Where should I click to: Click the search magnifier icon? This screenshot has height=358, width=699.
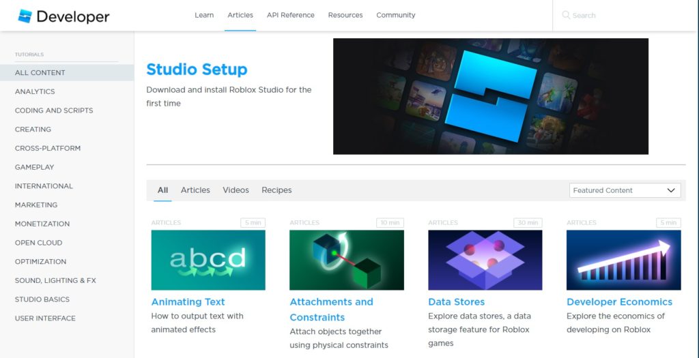click(565, 15)
